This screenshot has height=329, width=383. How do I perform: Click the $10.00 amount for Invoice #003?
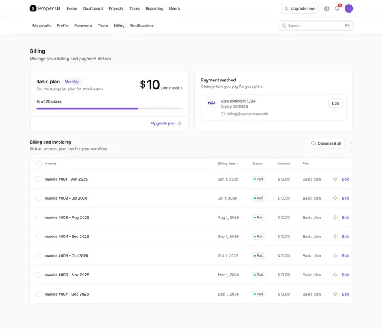coord(284,217)
